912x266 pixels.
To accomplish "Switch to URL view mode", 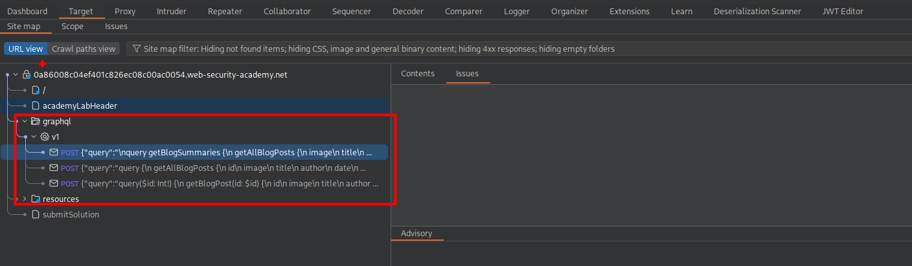I will [x=25, y=49].
